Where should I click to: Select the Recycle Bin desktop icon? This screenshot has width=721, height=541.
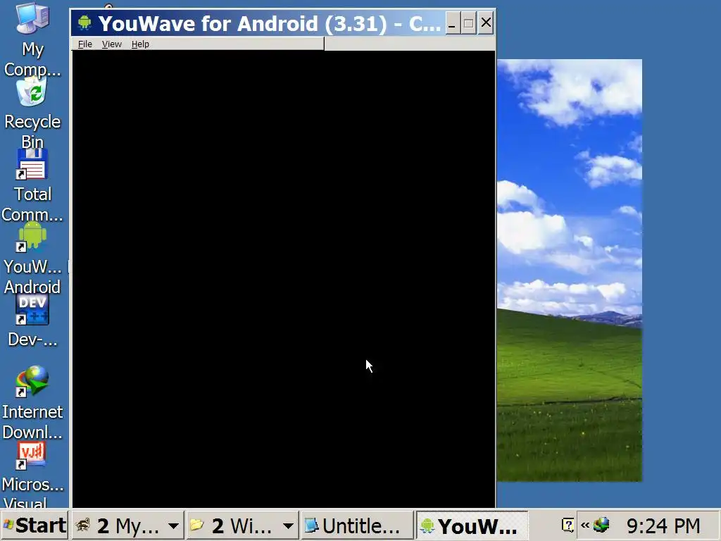(x=32, y=113)
